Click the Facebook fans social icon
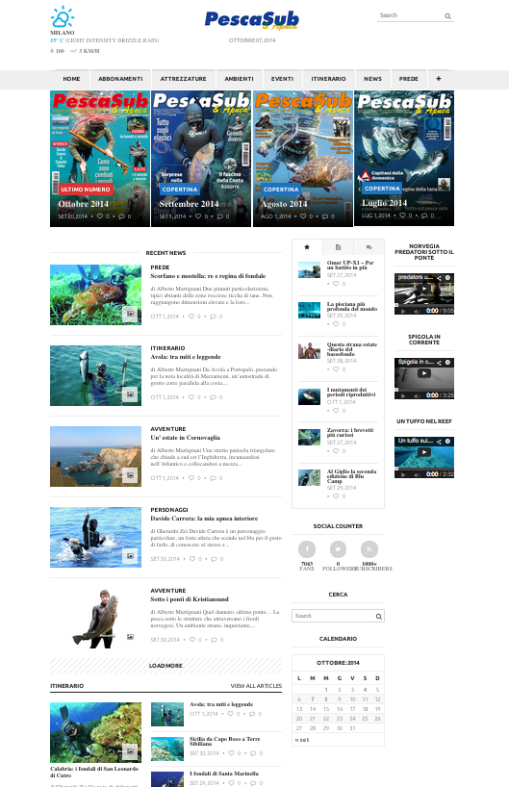This screenshot has width=509, height=787. click(x=307, y=549)
